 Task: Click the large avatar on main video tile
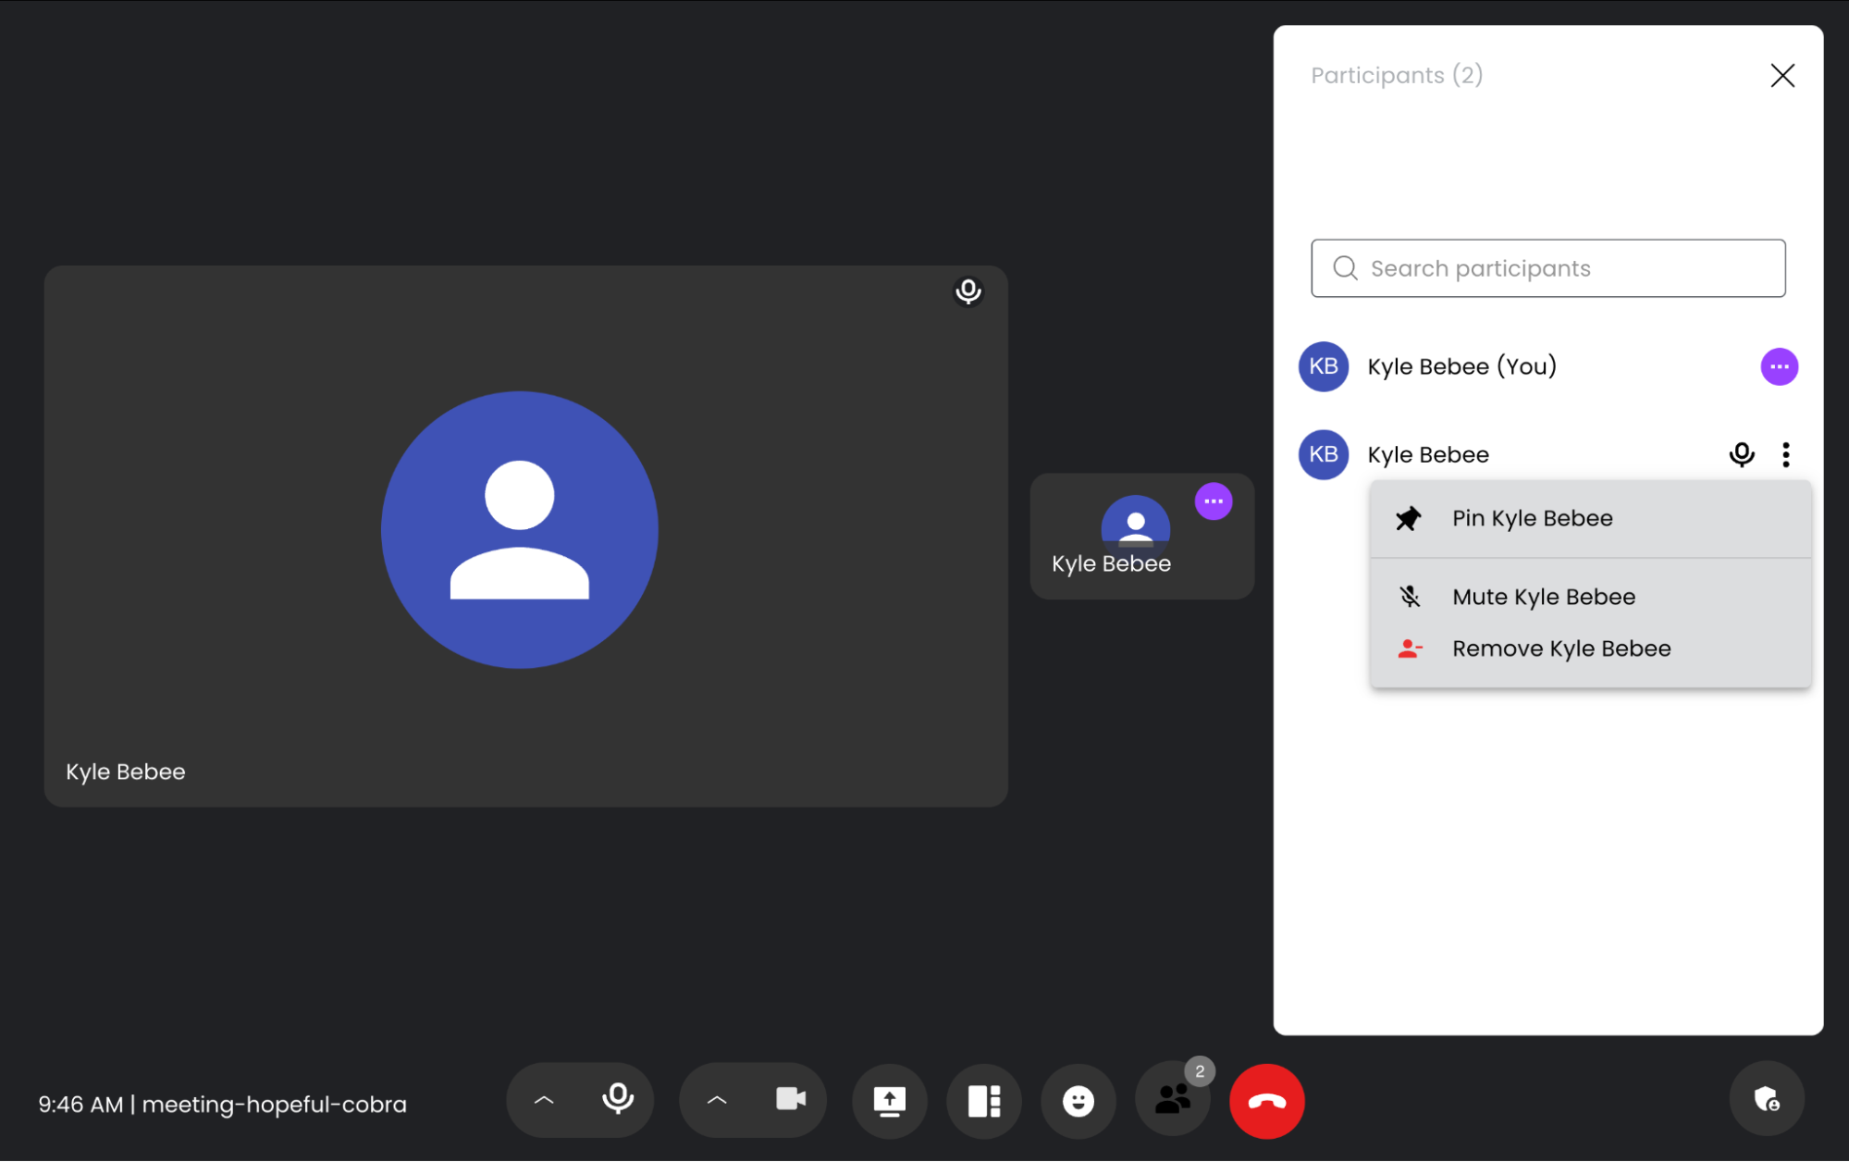(x=520, y=530)
